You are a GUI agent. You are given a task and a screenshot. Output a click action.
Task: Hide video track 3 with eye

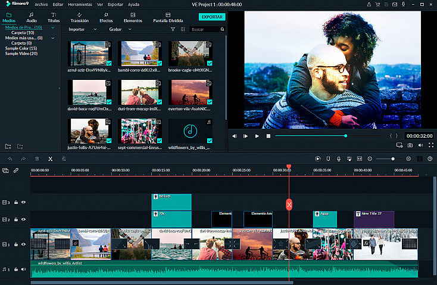pos(24,202)
